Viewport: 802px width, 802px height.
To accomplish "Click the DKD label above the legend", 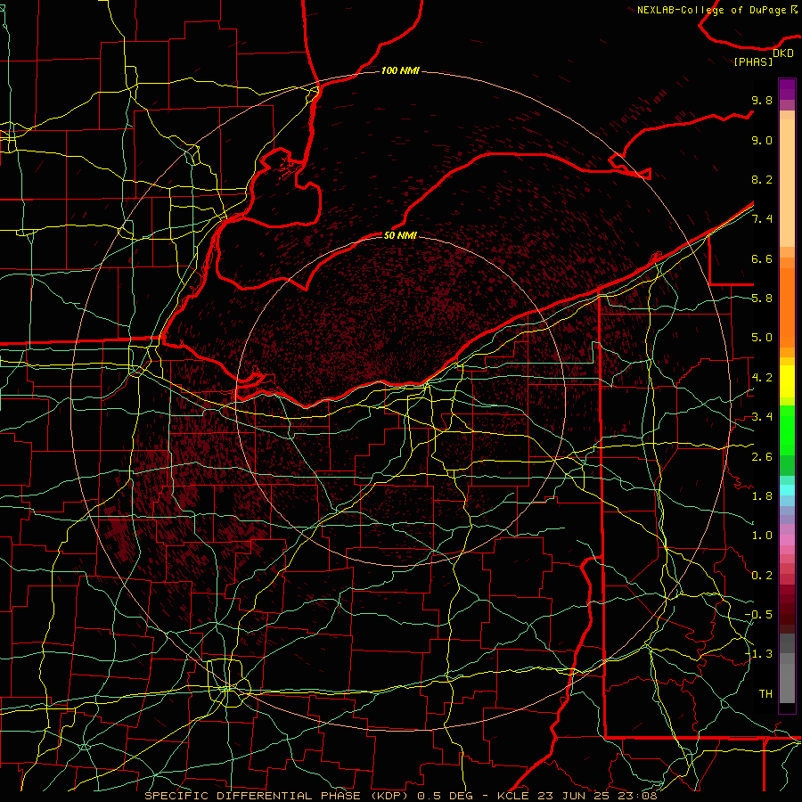I will (x=782, y=53).
